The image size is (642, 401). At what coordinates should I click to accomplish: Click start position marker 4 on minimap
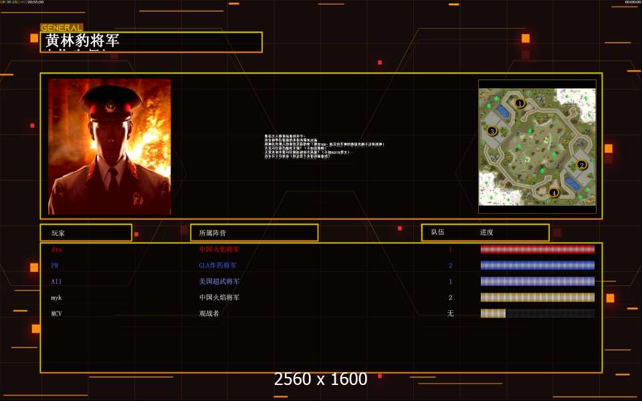point(554,192)
